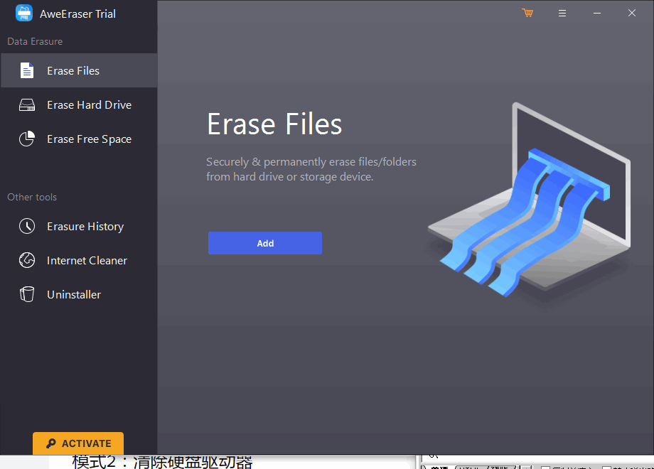Click the Data Erasure section label
Screen dimensions: 654x469
35,41
